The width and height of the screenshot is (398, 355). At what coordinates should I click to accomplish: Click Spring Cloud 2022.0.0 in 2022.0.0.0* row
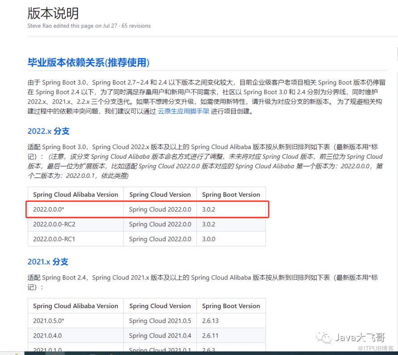click(160, 210)
